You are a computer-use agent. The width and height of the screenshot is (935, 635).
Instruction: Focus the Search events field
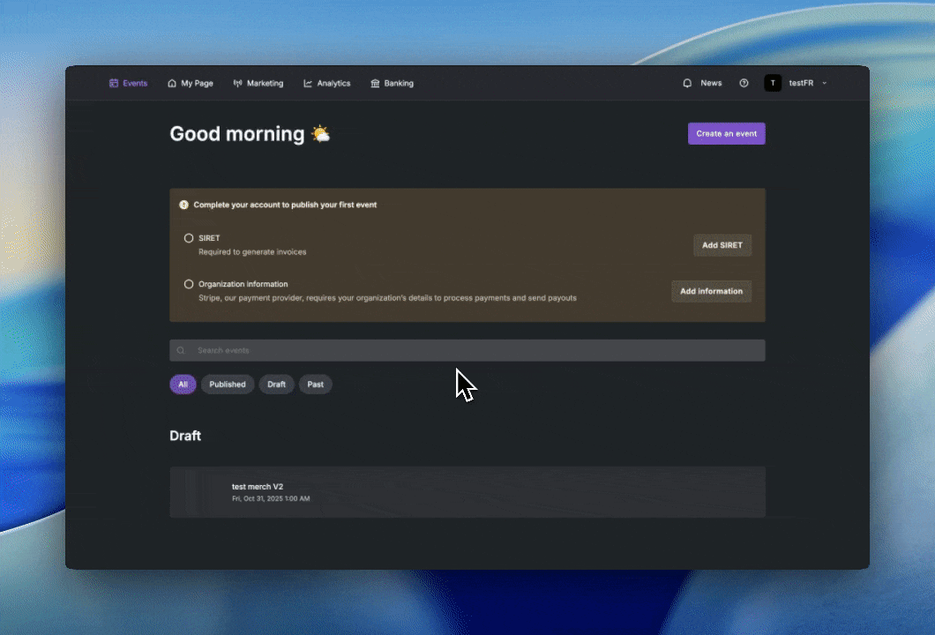pyautogui.click(x=467, y=351)
